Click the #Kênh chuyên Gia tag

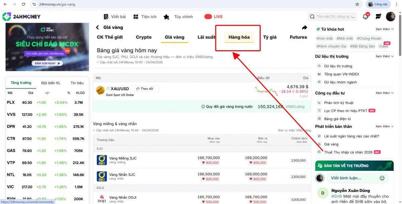tap(332, 46)
